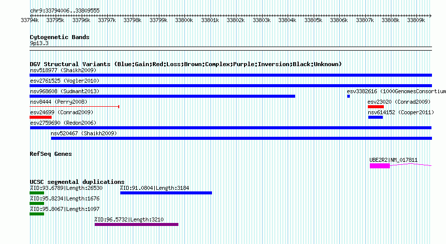Screen dimensions: 446x244
Task: Open the nsv968608 (Sudmant2013) label
Action: point(65,91)
